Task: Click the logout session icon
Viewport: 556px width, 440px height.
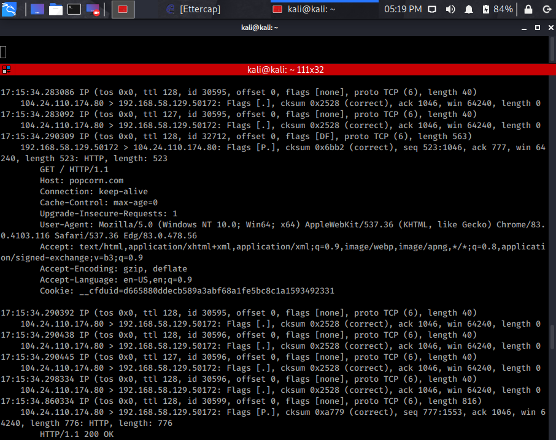Action: point(547,10)
